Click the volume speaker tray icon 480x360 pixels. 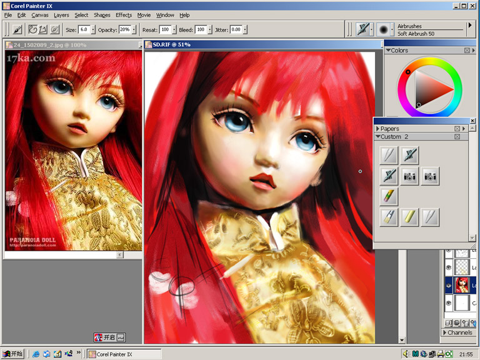[406, 354]
